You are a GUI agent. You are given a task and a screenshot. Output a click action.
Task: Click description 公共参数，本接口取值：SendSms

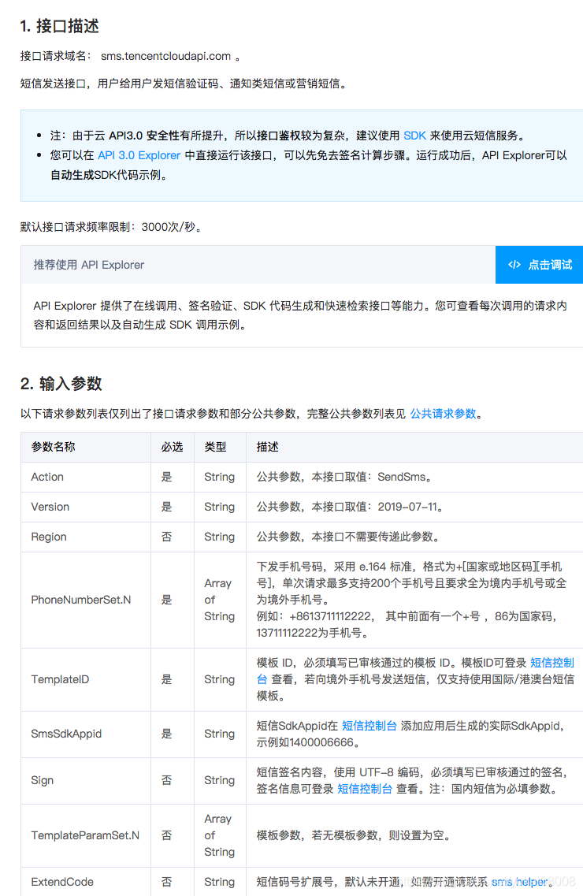coord(345,477)
